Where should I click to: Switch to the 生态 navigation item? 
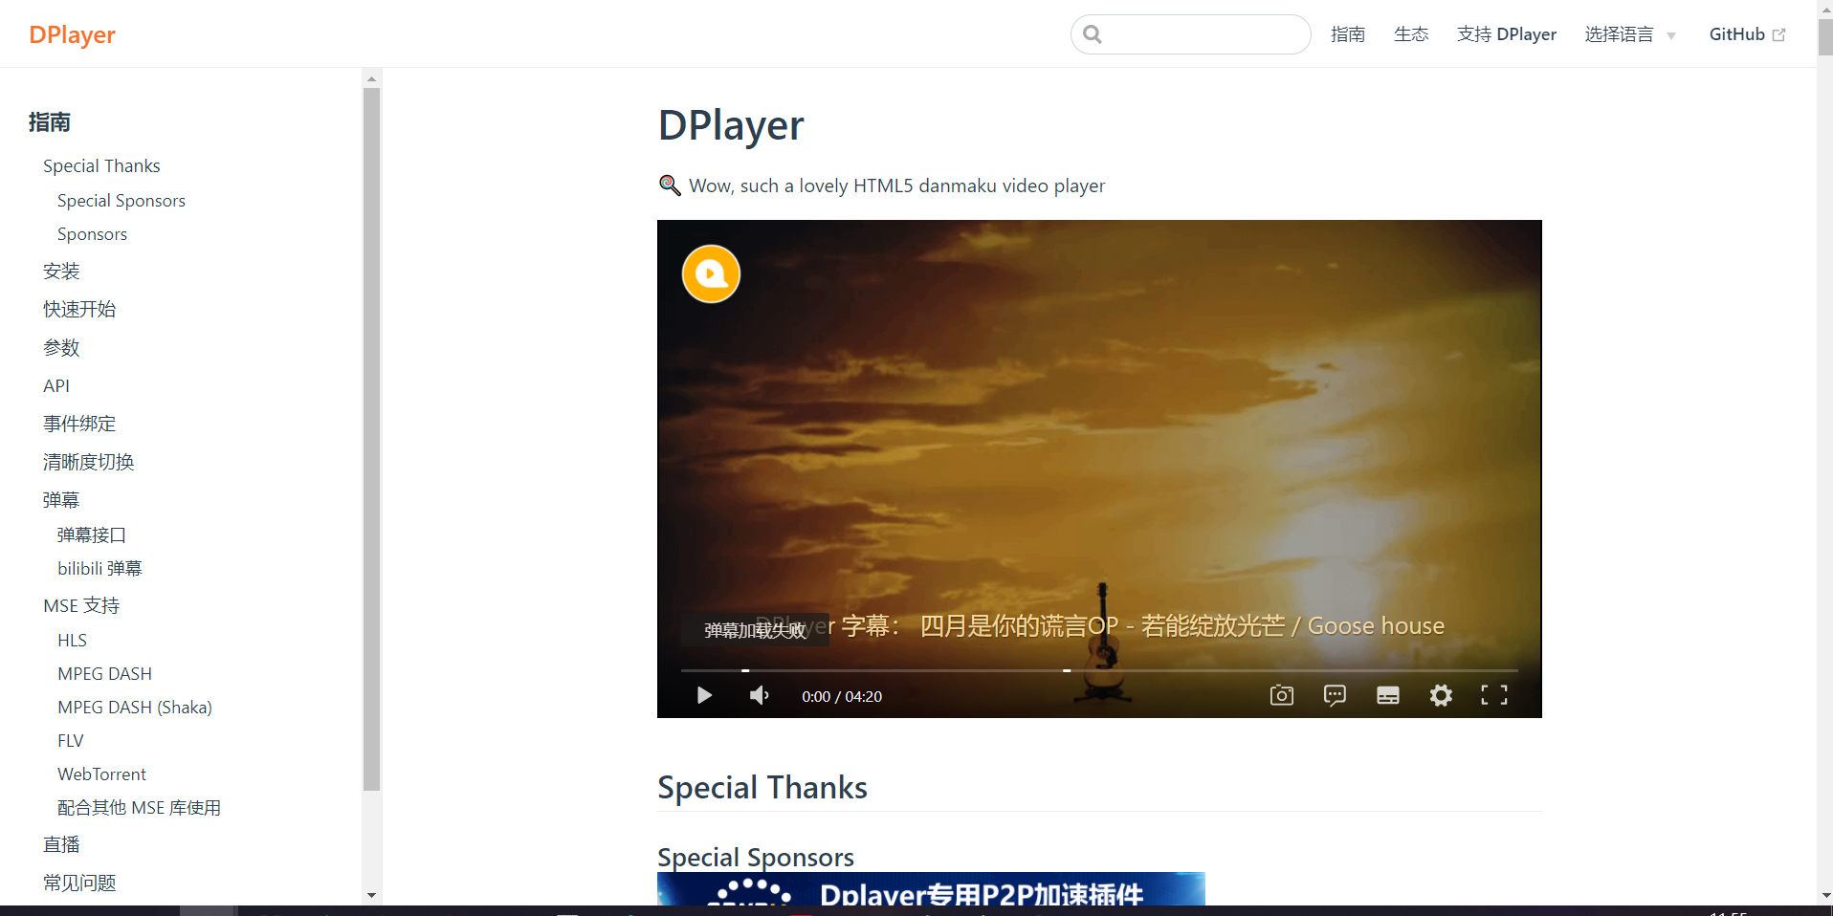(1411, 34)
